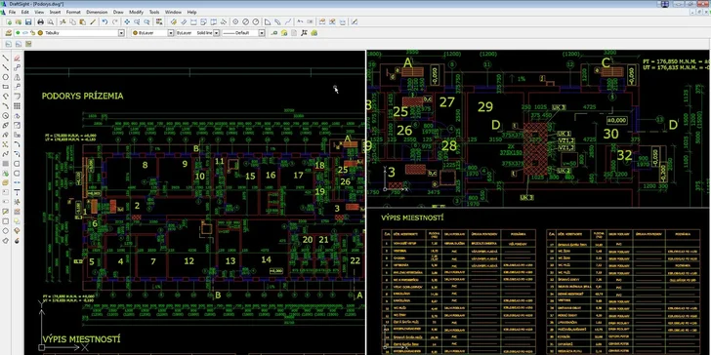
Task: Select the Delete eraser tool in the modify toolbar
Action: coord(18,58)
